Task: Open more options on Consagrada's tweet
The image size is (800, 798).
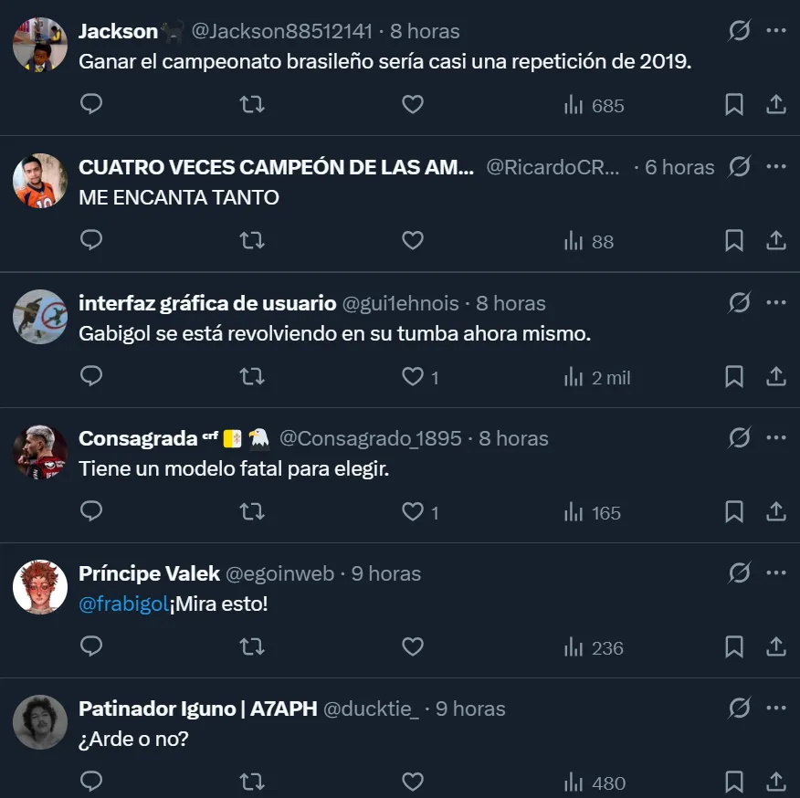Action: tap(776, 437)
